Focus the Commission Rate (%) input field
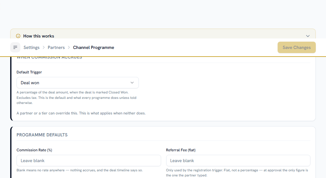Screen dimensions: 326x178 tap(89, 161)
